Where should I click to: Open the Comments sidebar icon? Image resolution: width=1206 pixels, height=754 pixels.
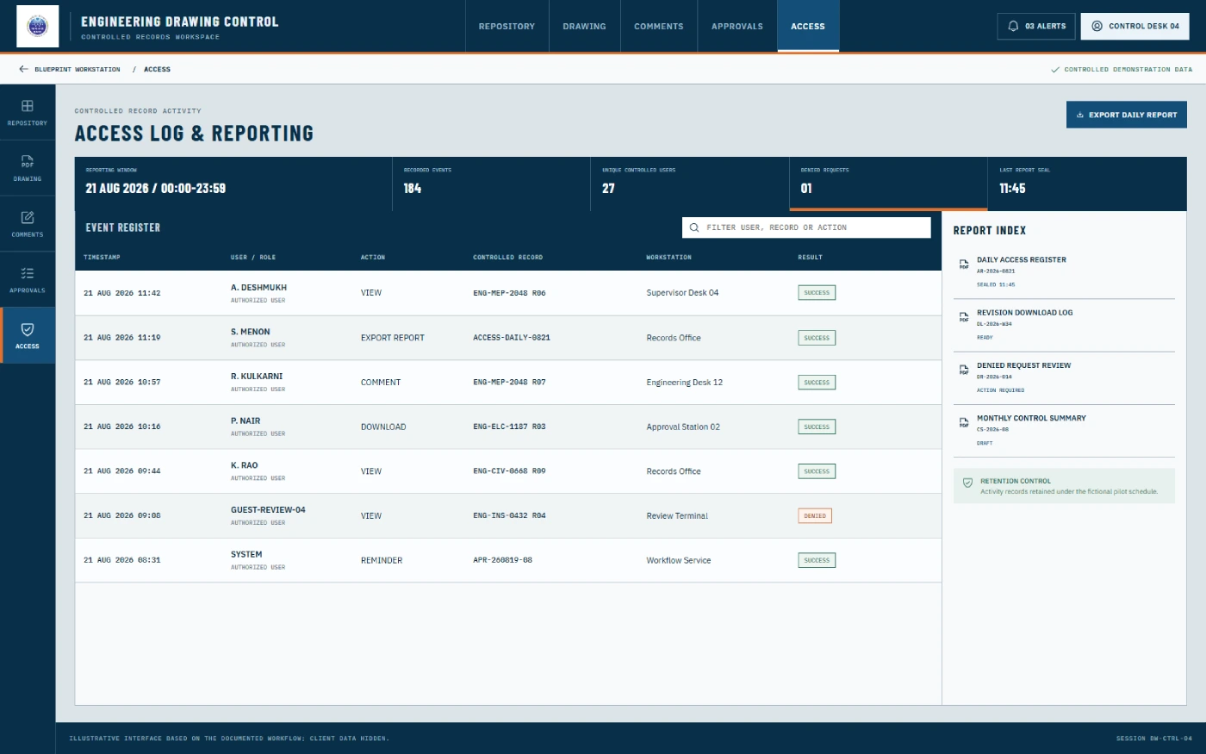(28, 218)
